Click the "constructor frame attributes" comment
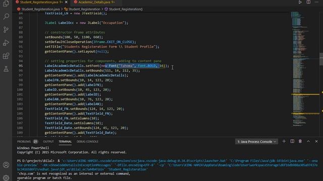This screenshot has height=181, width=323. click(x=75, y=32)
